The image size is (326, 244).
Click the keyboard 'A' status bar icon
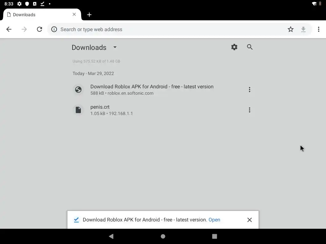tap(35, 4)
